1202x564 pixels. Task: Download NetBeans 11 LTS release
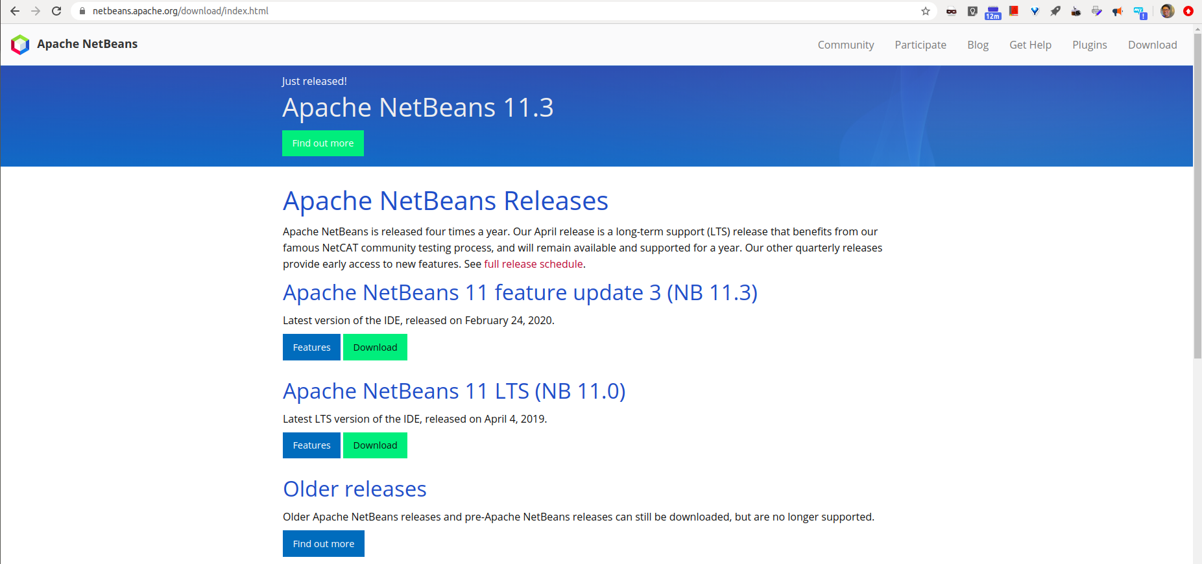[x=375, y=445]
